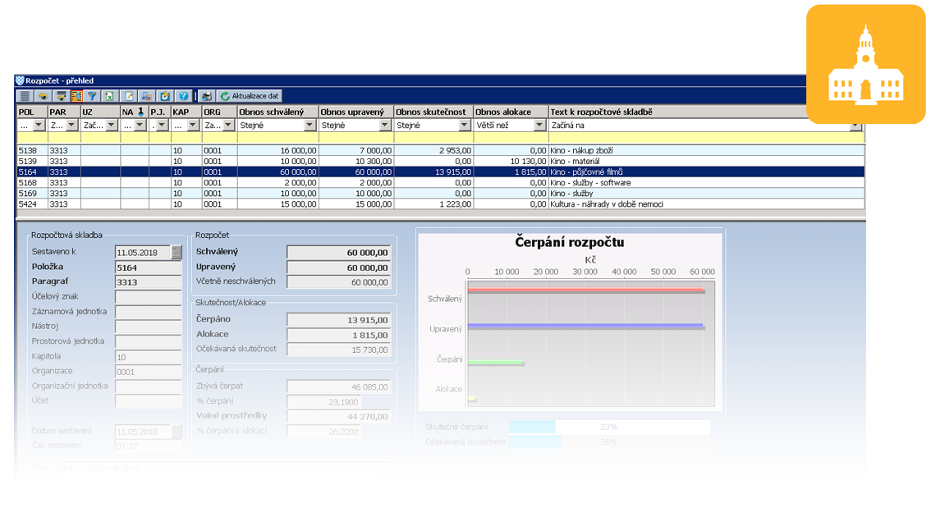Click the Obnos alokace column header
931x512 pixels.
click(x=511, y=112)
